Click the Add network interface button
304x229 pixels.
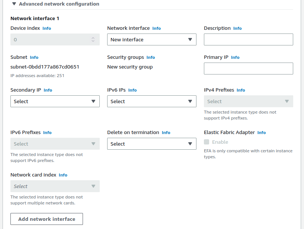[47, 219]
